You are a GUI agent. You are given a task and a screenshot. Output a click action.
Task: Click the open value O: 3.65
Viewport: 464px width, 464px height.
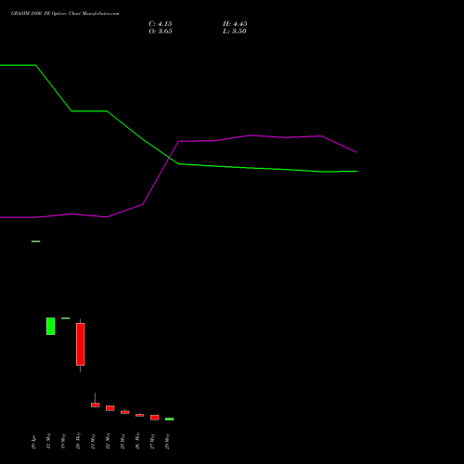coord(161,32)
